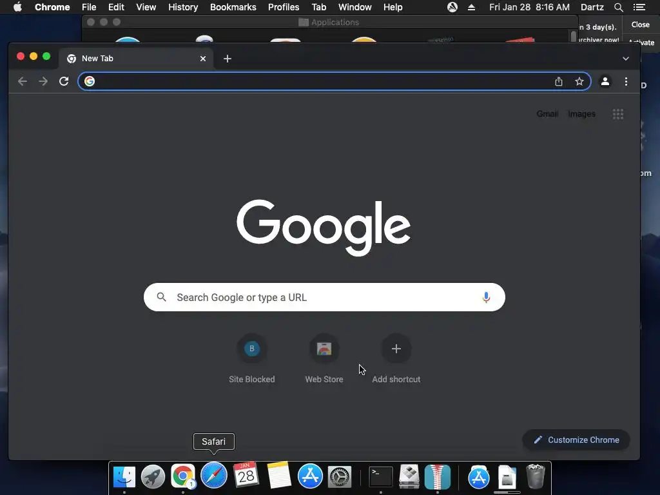
Task: Open the Bookmarks menu
Action: click(233, 7)
